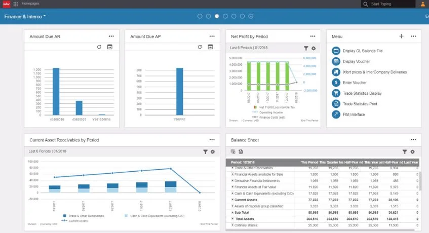Open the Menu widget options ellipsis
This screenshot has width=429, height=233.
(x=413, y=36)
